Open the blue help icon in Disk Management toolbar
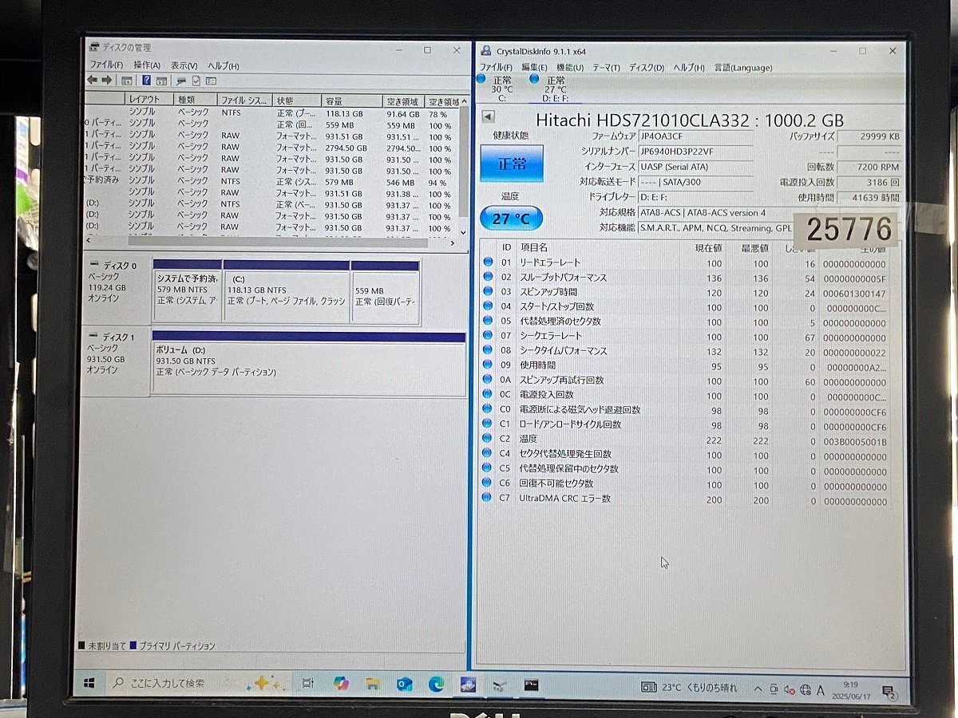958x718 pixels. (147, 81)
